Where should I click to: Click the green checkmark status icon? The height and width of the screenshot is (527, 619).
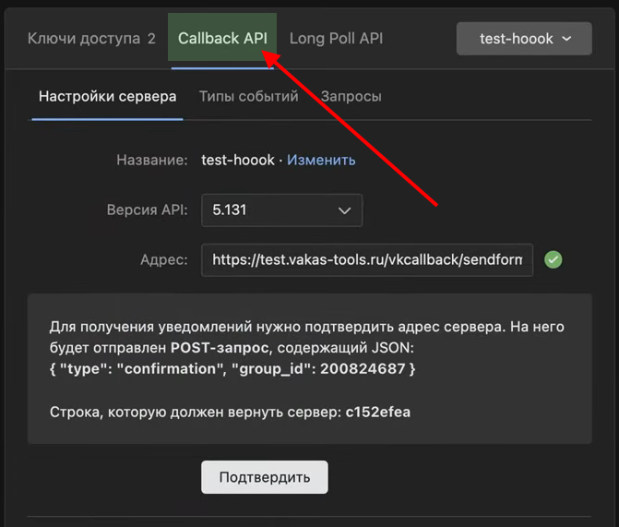coord(554,260)
